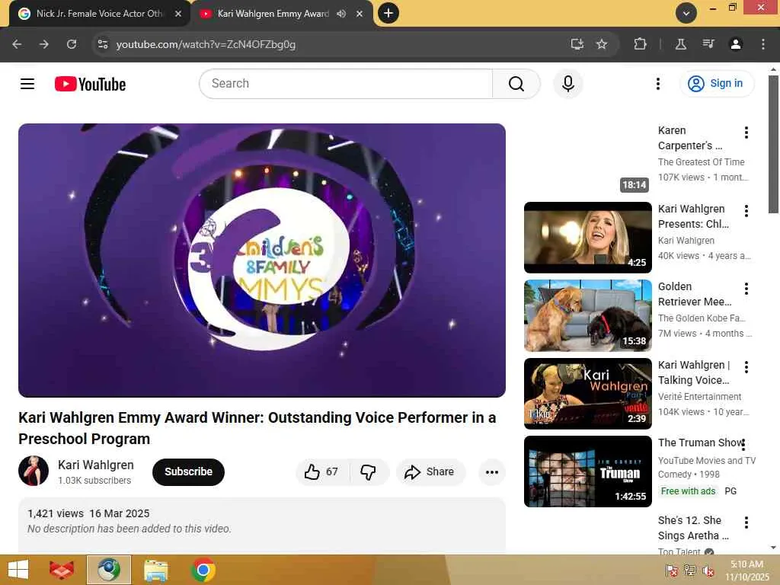
Task: Open more actions ellipsis beside Share
Action: point(491,472)
